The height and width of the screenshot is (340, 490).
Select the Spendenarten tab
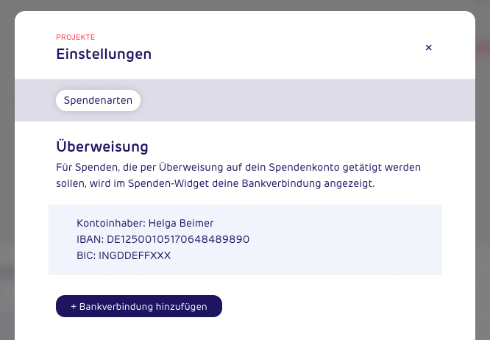coord(98,100)
